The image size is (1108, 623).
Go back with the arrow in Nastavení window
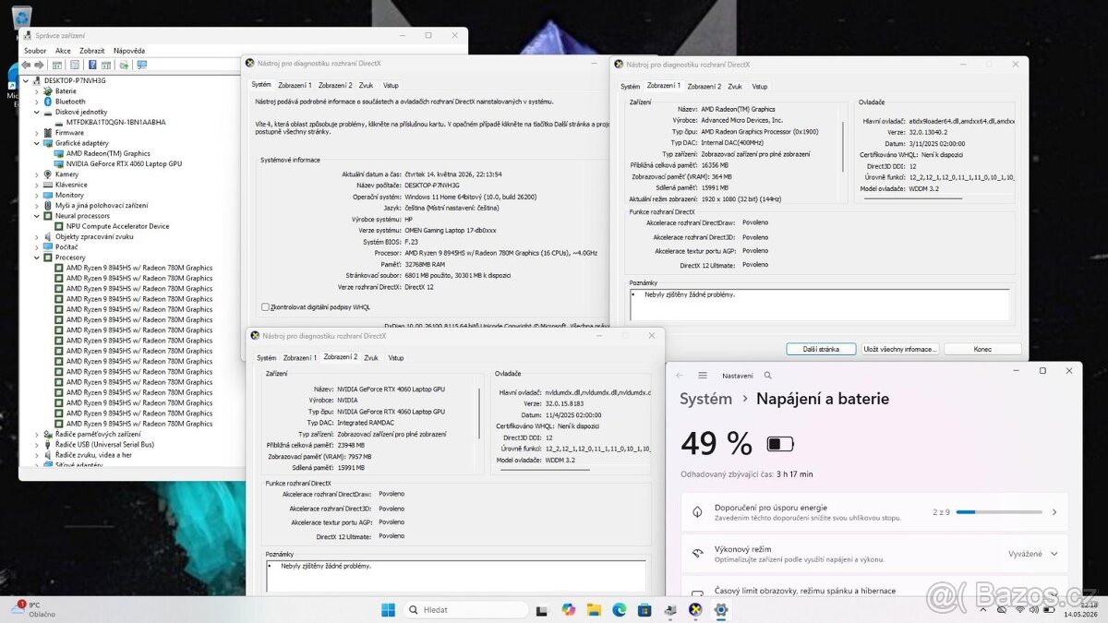pyautogui.click(x=680, y=376)
